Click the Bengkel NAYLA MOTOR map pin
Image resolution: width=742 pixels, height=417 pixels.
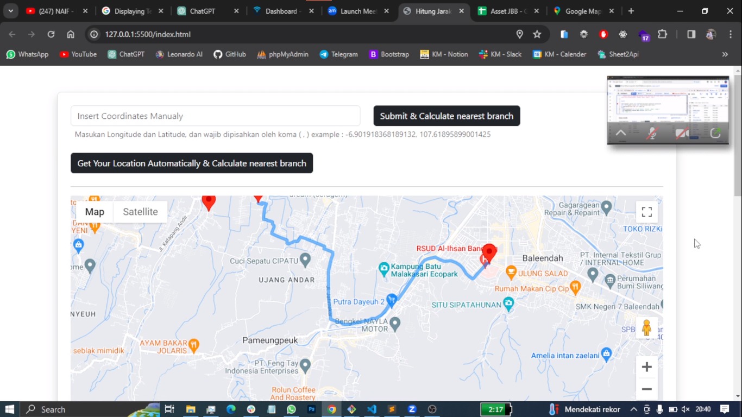[x=395, y=324]
